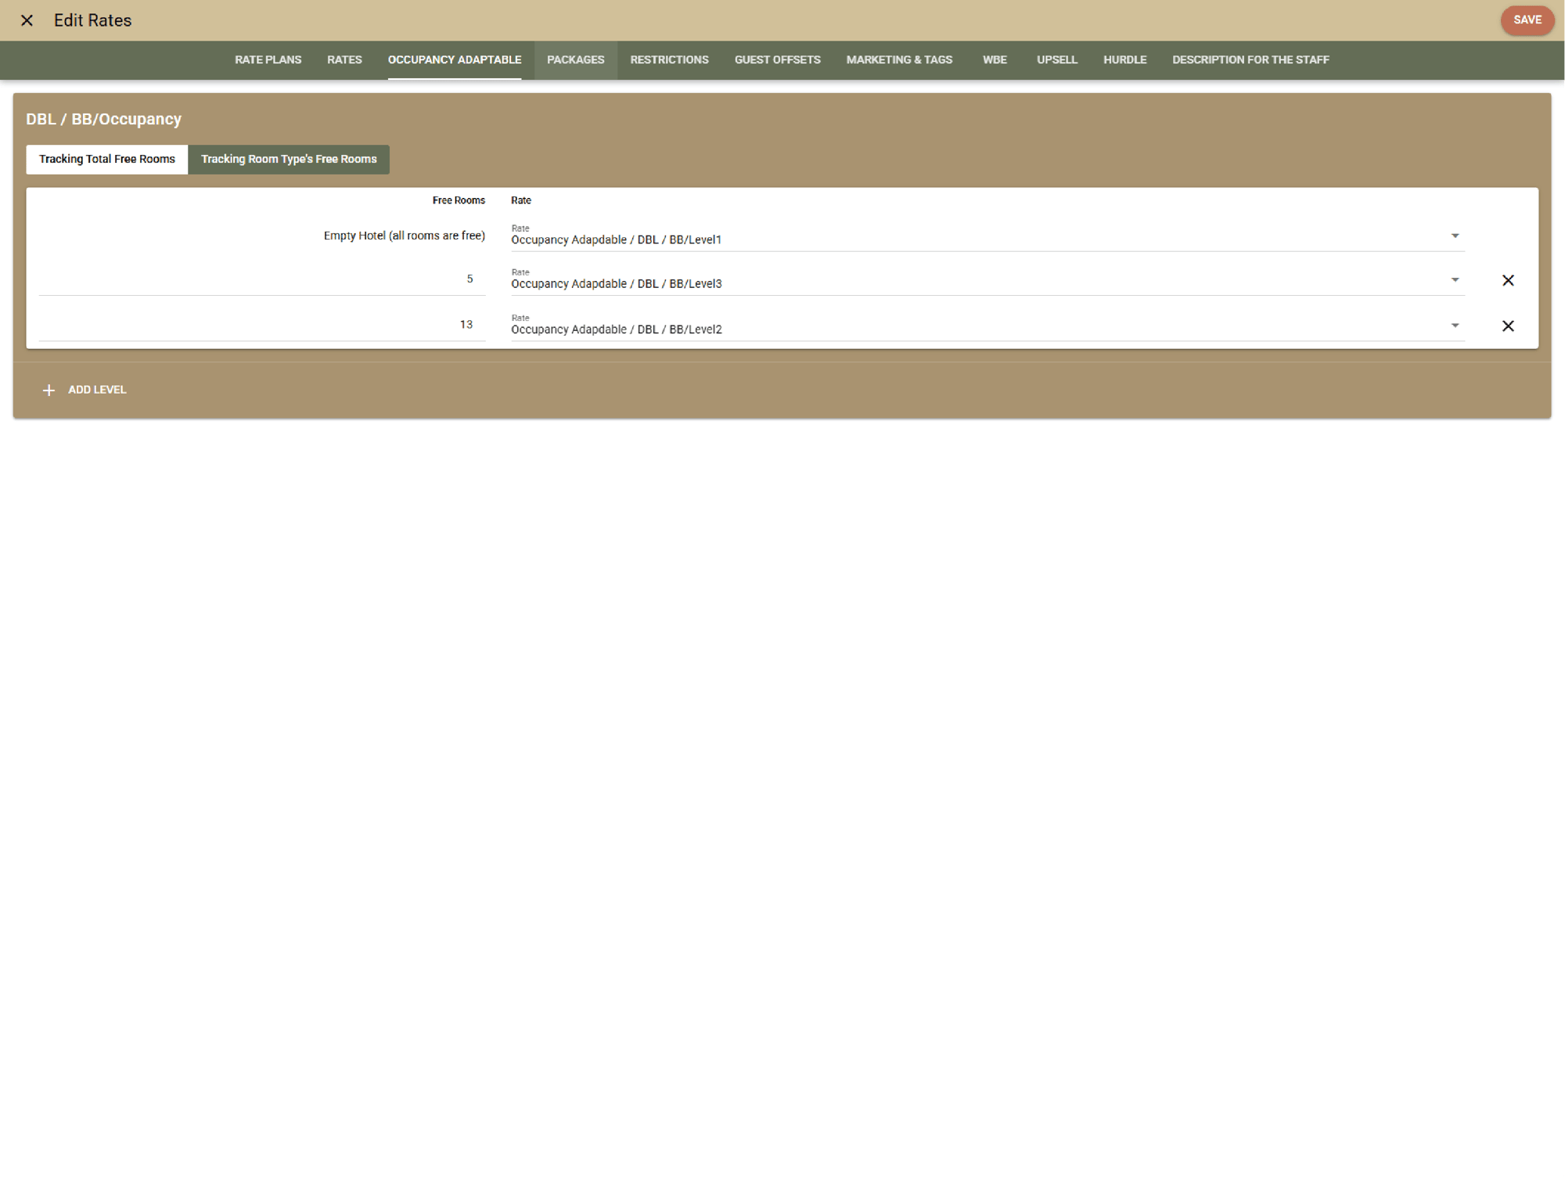
Task: Open the Rate Plans tab
Action: (268, 59)
